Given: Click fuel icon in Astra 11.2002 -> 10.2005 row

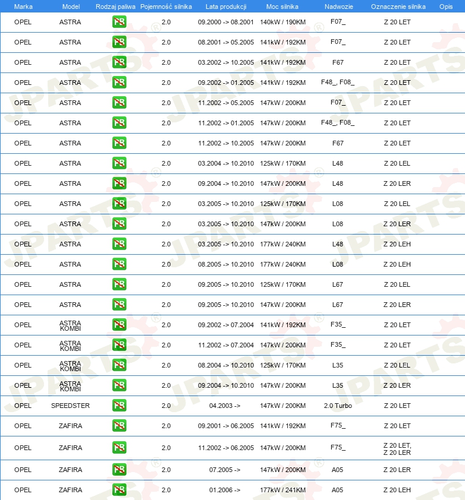Looking at the screenshot, I should [119, 143].
